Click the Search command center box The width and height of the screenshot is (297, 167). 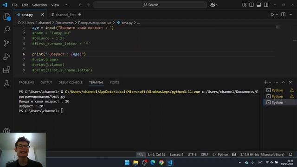pos(150,5)
